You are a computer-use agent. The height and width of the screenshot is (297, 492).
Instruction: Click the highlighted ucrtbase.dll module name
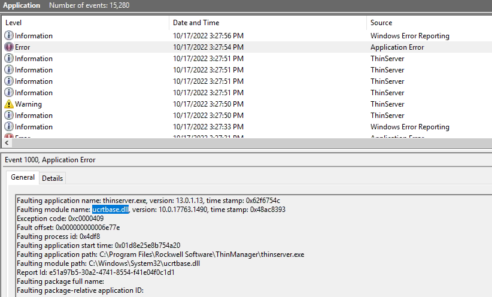pos(110,210)
